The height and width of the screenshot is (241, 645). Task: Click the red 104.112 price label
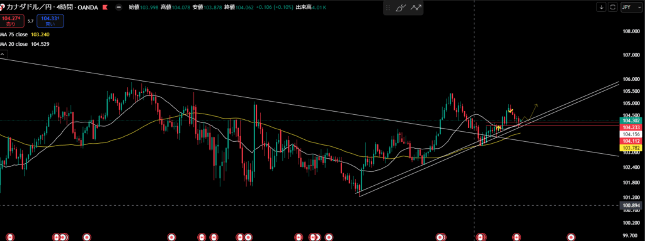click(631, 141)
